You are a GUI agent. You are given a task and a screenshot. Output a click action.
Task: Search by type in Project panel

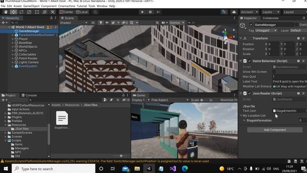105,100
